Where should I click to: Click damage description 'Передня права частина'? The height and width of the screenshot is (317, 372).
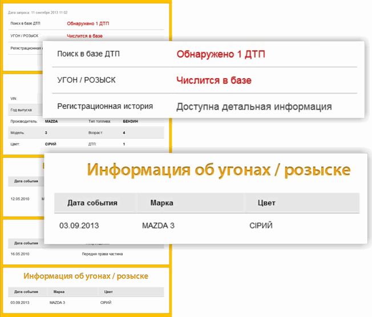pyautogui.click(x=102, y=254)
